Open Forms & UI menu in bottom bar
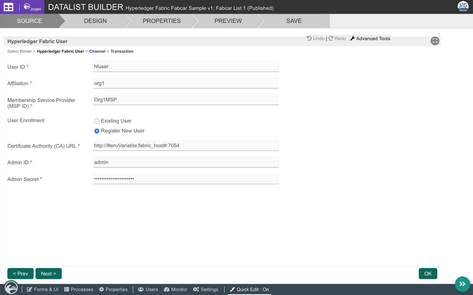Screen dimensions: 473x295 [43, 289]
